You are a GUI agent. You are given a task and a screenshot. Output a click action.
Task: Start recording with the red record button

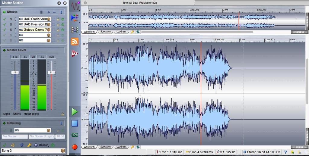point(75,147)
